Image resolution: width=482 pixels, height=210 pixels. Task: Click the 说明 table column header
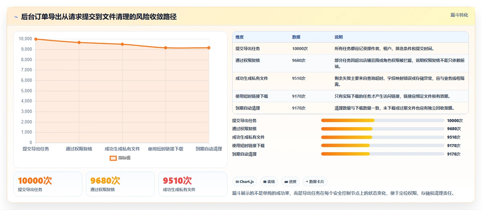click(339, 37)
